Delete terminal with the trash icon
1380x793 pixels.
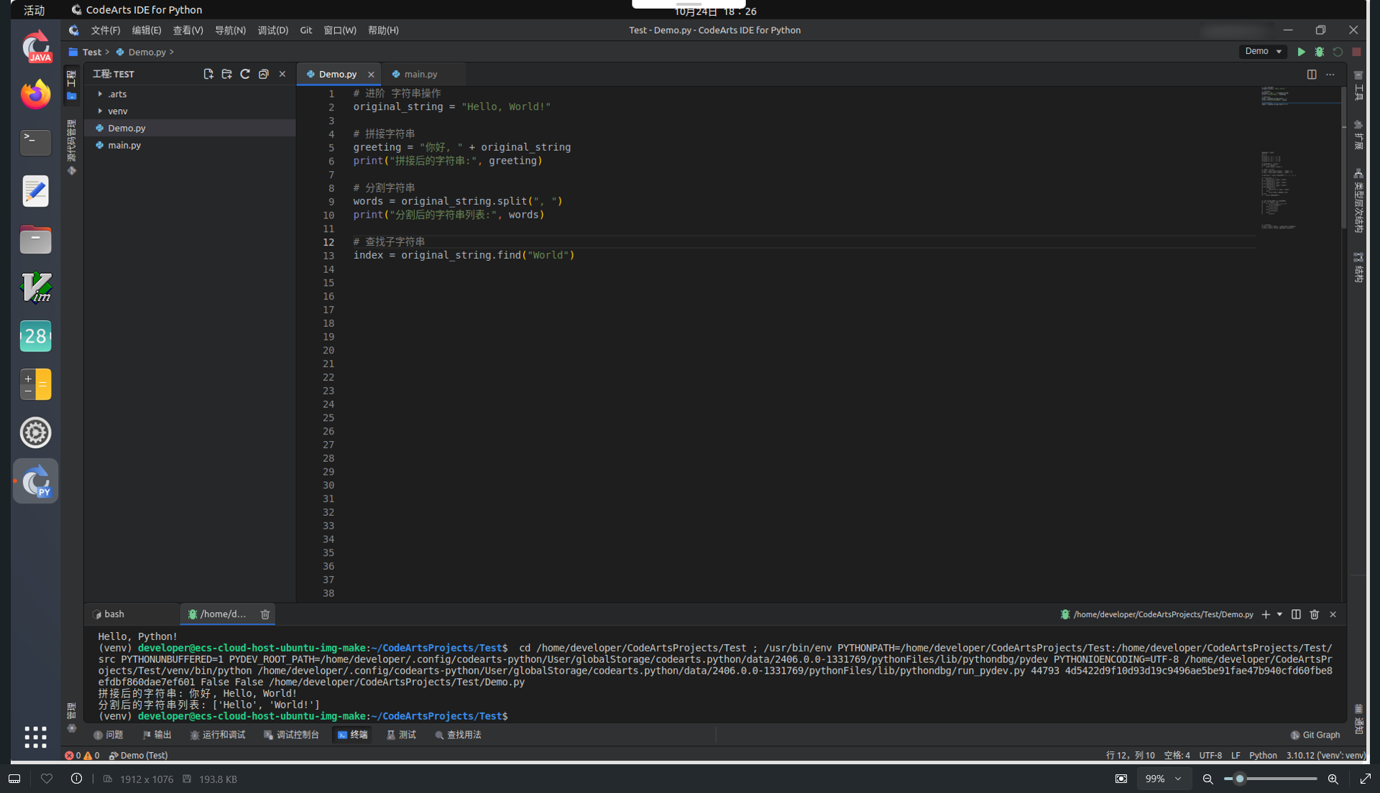click(x=1315, y=614)
